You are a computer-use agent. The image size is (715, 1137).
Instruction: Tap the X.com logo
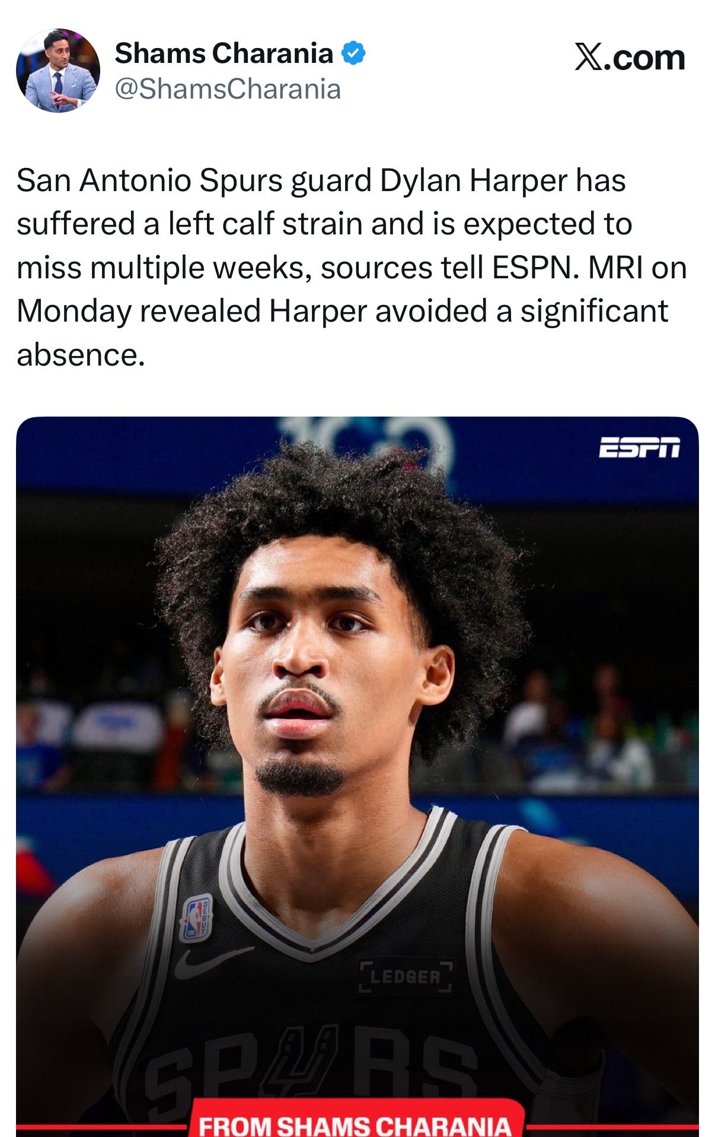pyautogui.click(x=630, y=57)
